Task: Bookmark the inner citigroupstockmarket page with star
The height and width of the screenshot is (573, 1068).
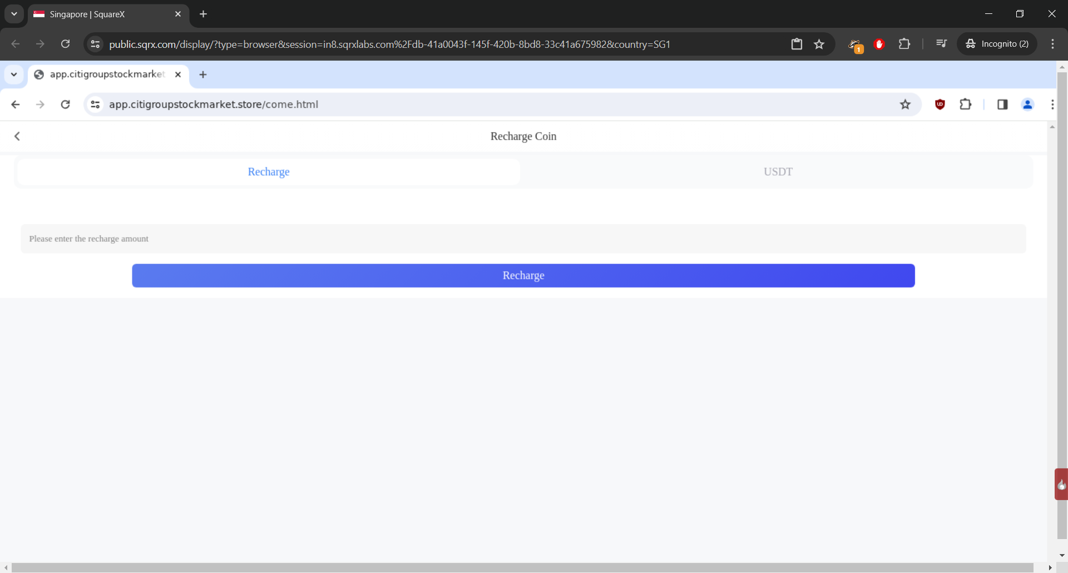Action: pos(905,105)
